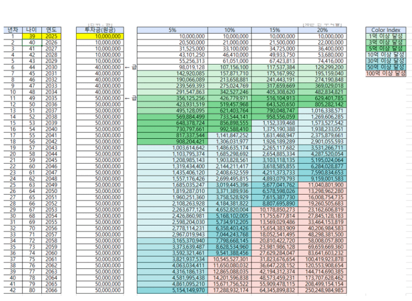Click the 30억 이상 달성 legend swatch

386,61
